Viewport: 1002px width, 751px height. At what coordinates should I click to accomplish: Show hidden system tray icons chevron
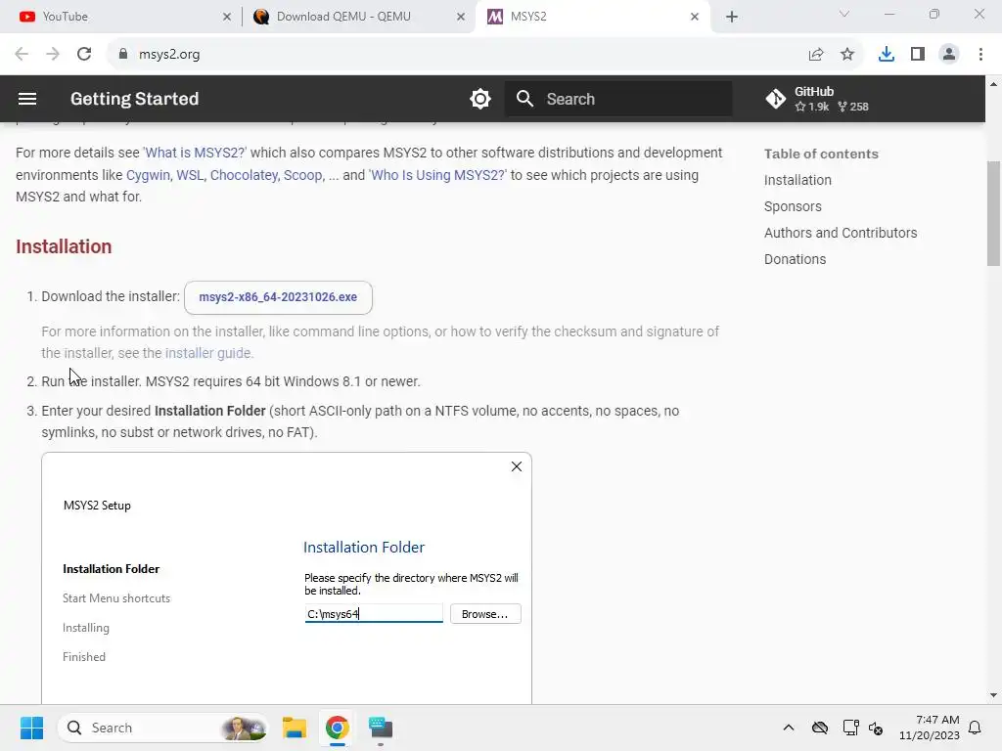point(789,728)
